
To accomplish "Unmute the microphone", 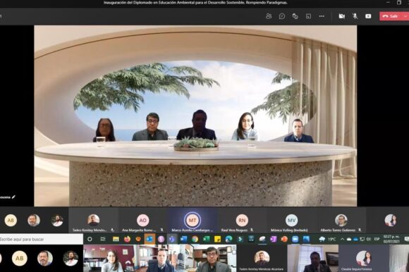I will coord(355,16).
